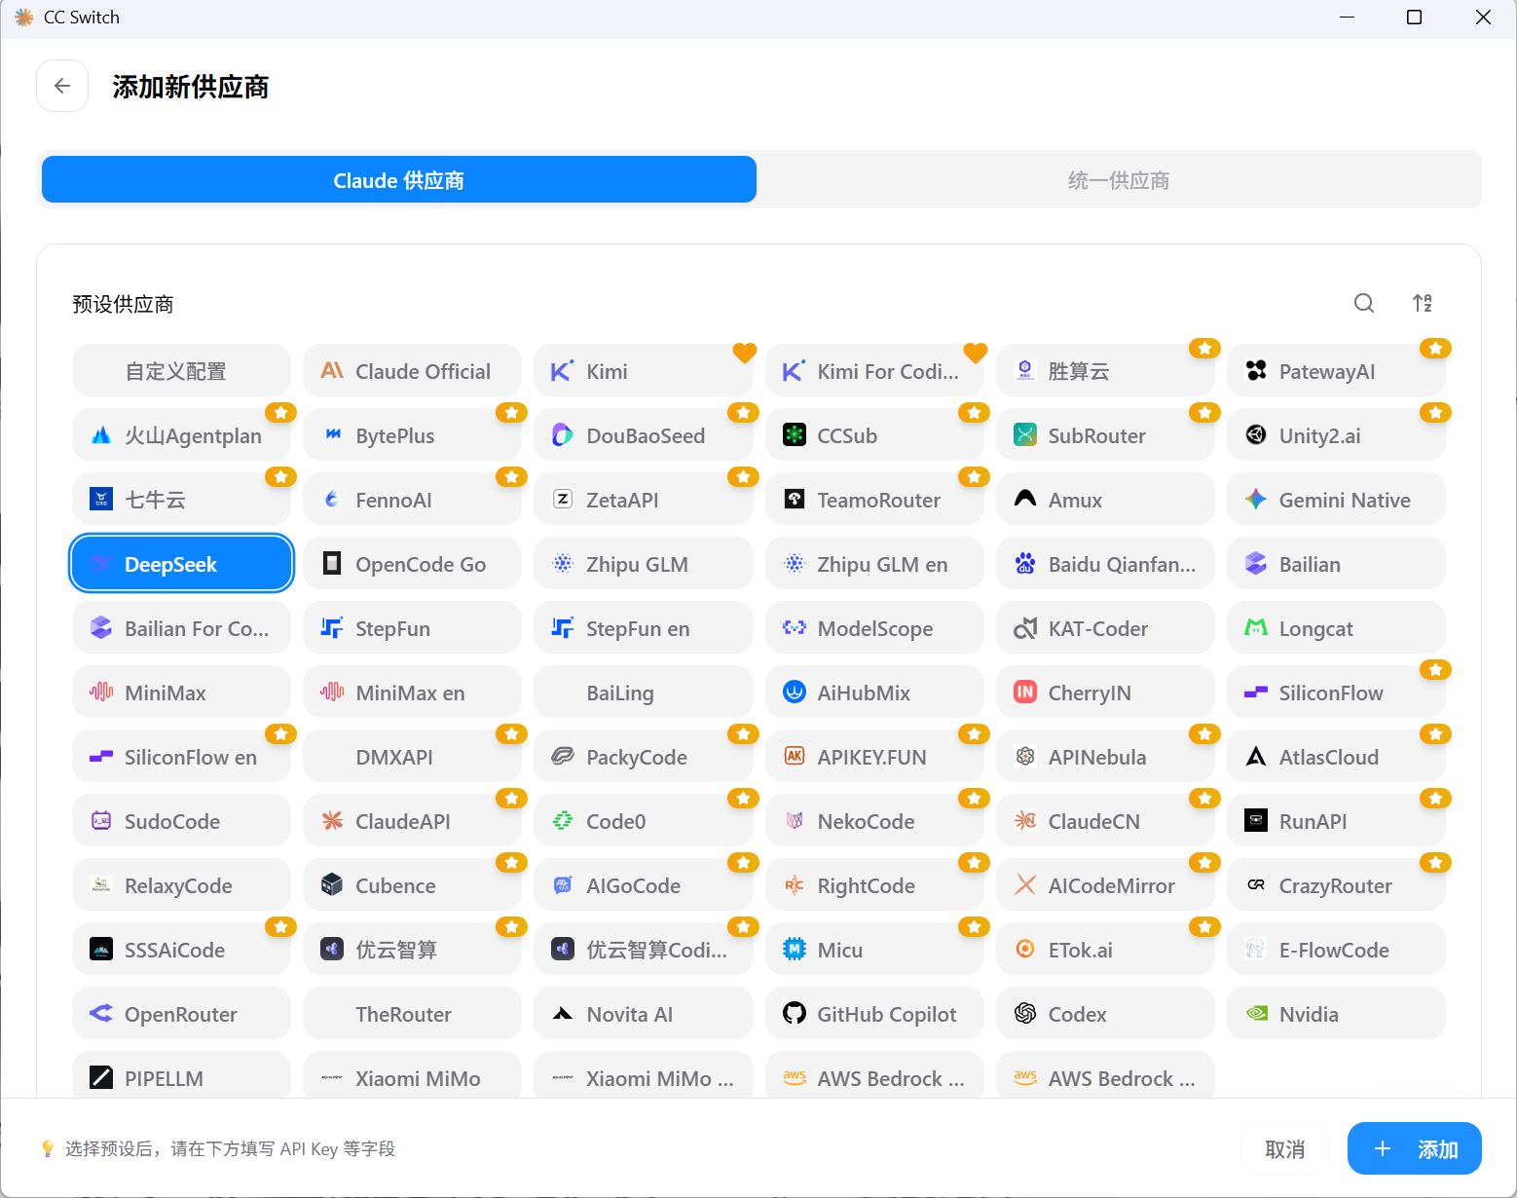The height and width of the screenshot is (1198, 1517).
Task: Select the SubRouter logo icon
Action: point(1025,435)
